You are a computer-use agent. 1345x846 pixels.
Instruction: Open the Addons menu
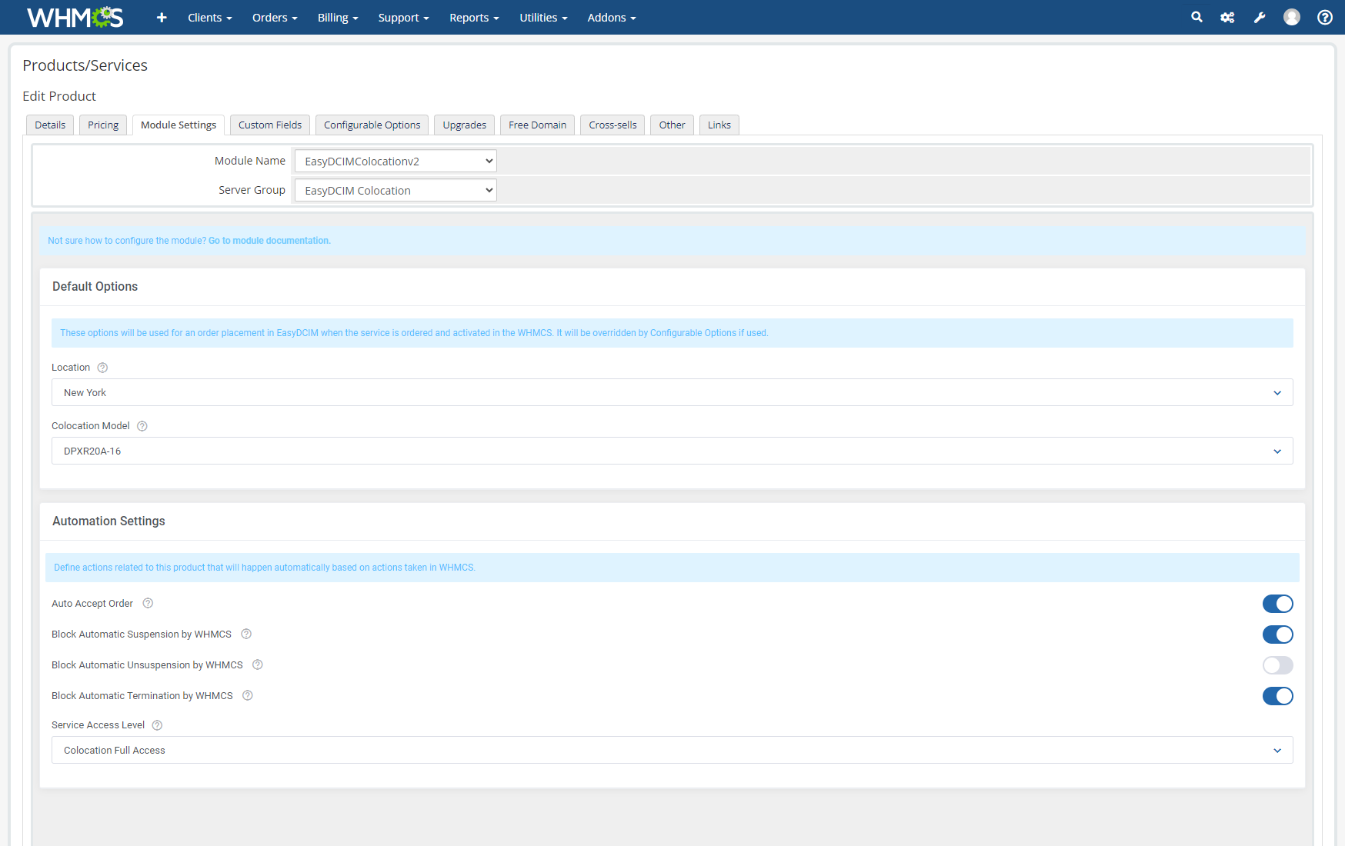click(612, 18)
